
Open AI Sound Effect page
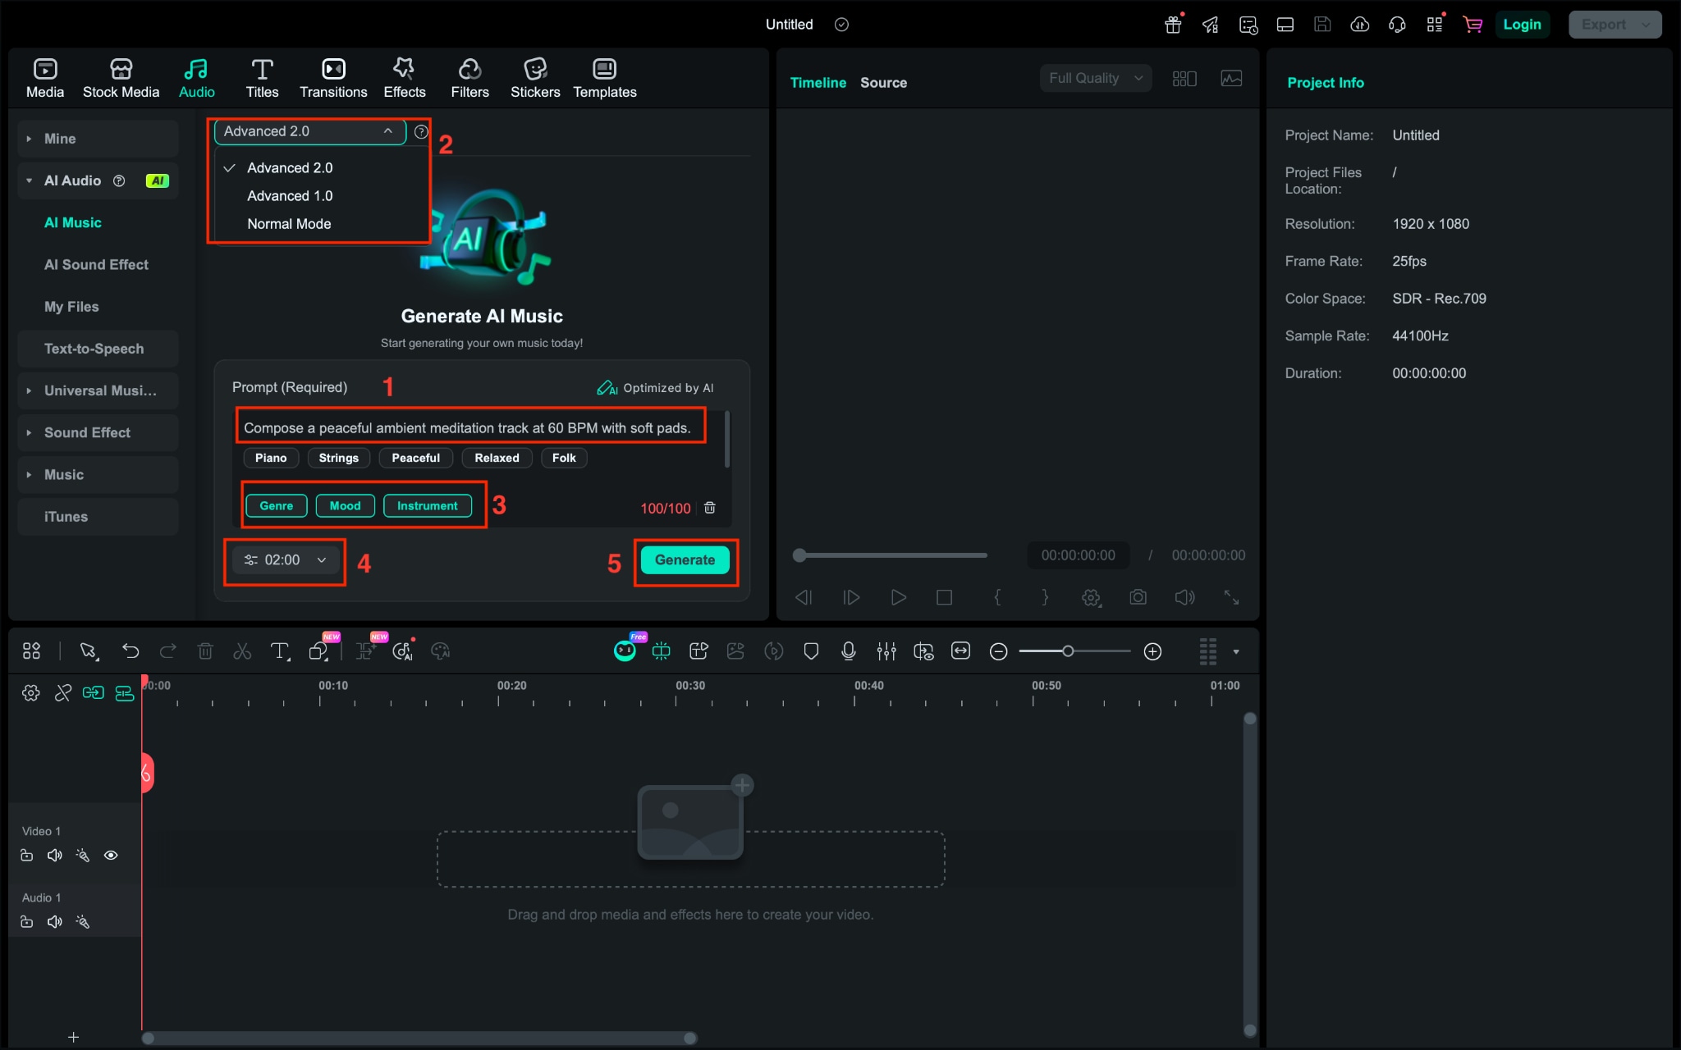[96, 264]
